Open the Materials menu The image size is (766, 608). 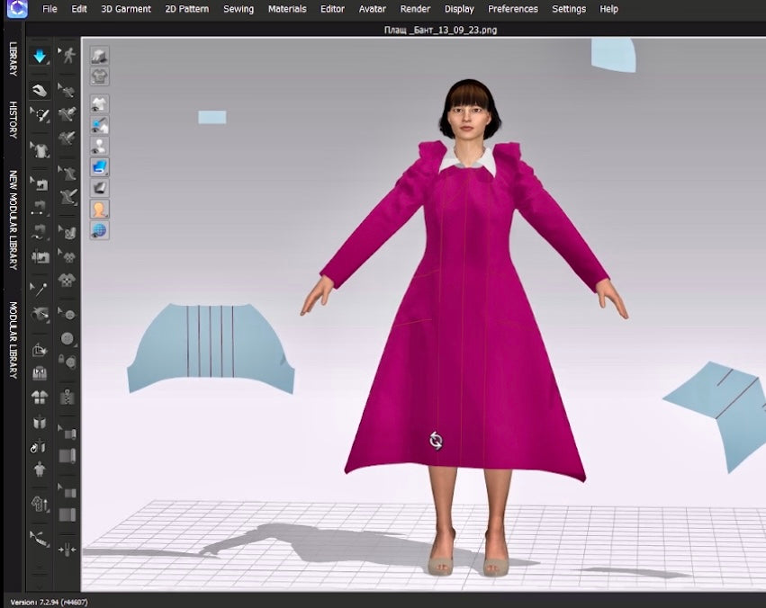[287, 9]
